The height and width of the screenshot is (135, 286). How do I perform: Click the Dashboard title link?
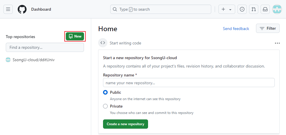tap(41, 9)
